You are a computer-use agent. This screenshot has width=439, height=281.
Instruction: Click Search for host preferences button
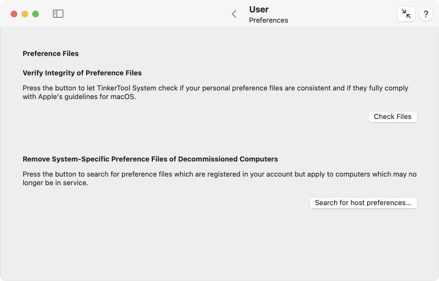pos(363,203)
